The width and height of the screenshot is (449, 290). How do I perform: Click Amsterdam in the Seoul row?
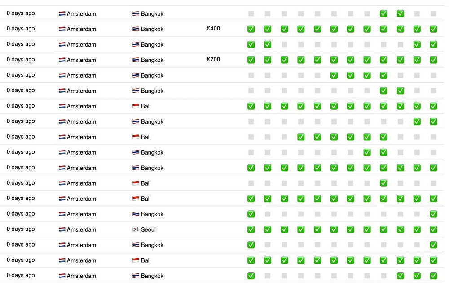pyautogui.click(x=81, y=229)
